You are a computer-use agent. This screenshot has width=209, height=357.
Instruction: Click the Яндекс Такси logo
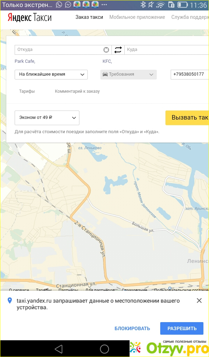[x=30, y=17]
